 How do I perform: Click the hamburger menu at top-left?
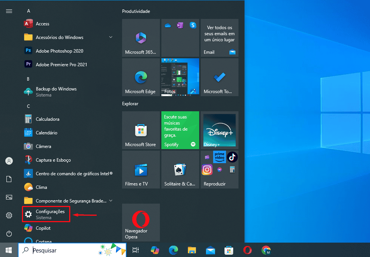tap(9, 11)
